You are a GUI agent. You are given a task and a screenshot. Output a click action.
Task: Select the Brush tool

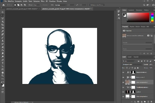(x=3, y=38)
